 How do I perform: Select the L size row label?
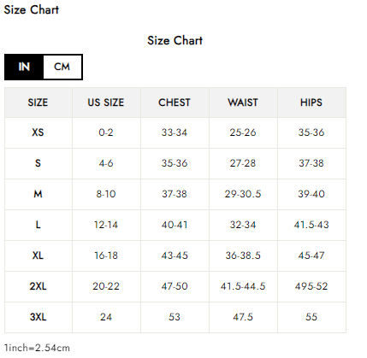(x=38, y=225)
